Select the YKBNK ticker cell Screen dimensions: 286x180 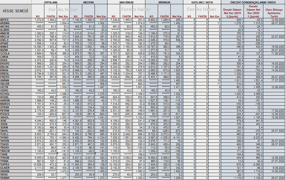coord(16,178)
